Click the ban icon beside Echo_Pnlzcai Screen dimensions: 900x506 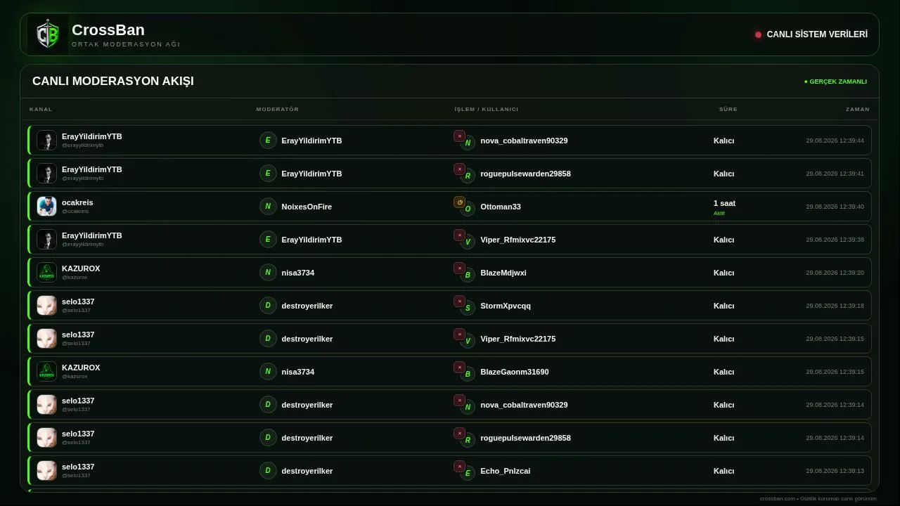pos(460,467)
